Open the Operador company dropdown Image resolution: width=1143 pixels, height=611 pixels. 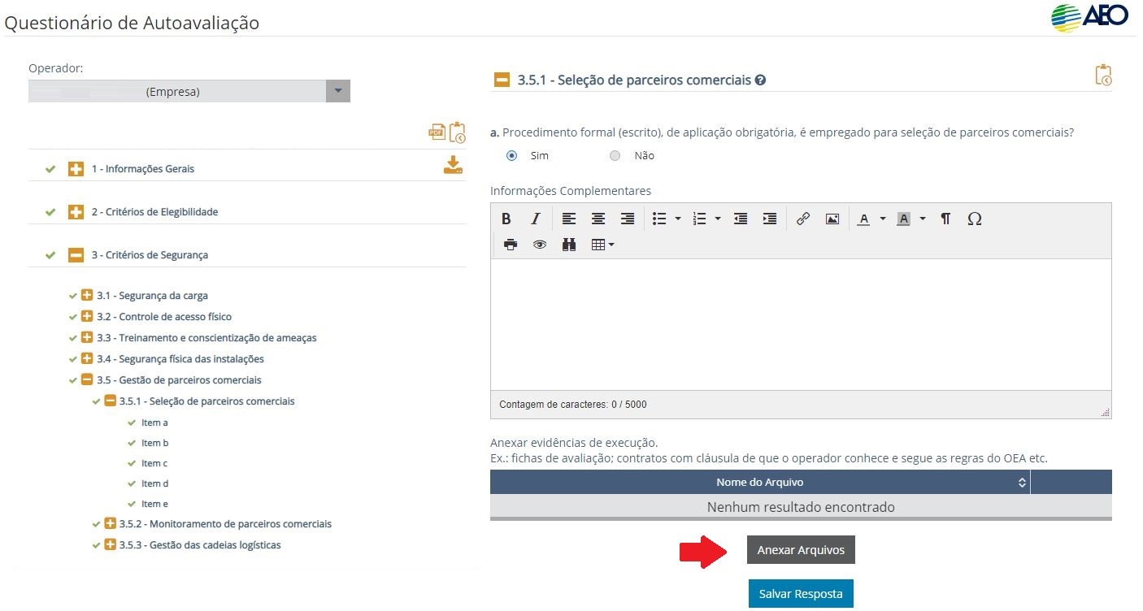337,91
